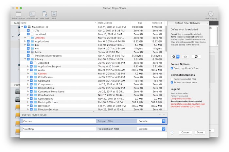
Task: Sort by Protected column header
Action: 155,23
